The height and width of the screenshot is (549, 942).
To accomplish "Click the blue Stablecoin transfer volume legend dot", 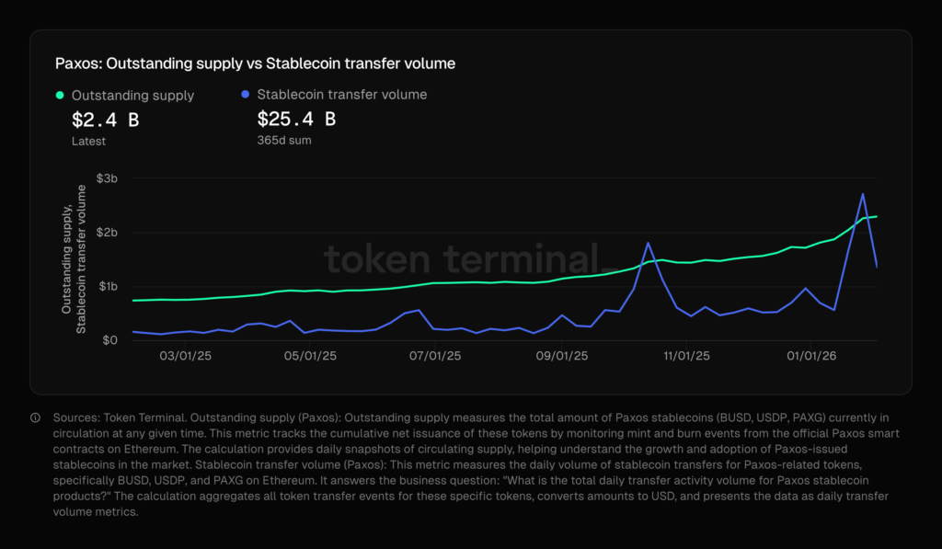I will pos(246,95).
